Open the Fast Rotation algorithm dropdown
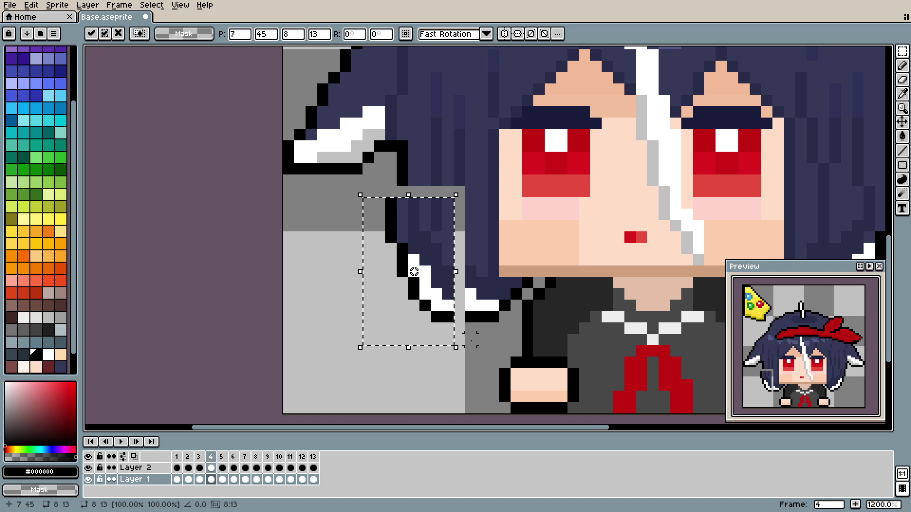911x512 pixels. click(x=486, y=34)
